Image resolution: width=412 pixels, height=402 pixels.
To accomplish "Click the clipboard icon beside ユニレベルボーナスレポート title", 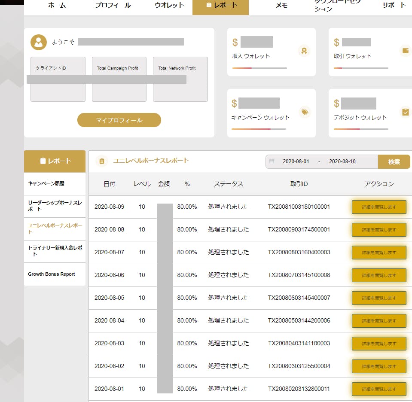I will point(102,161).
